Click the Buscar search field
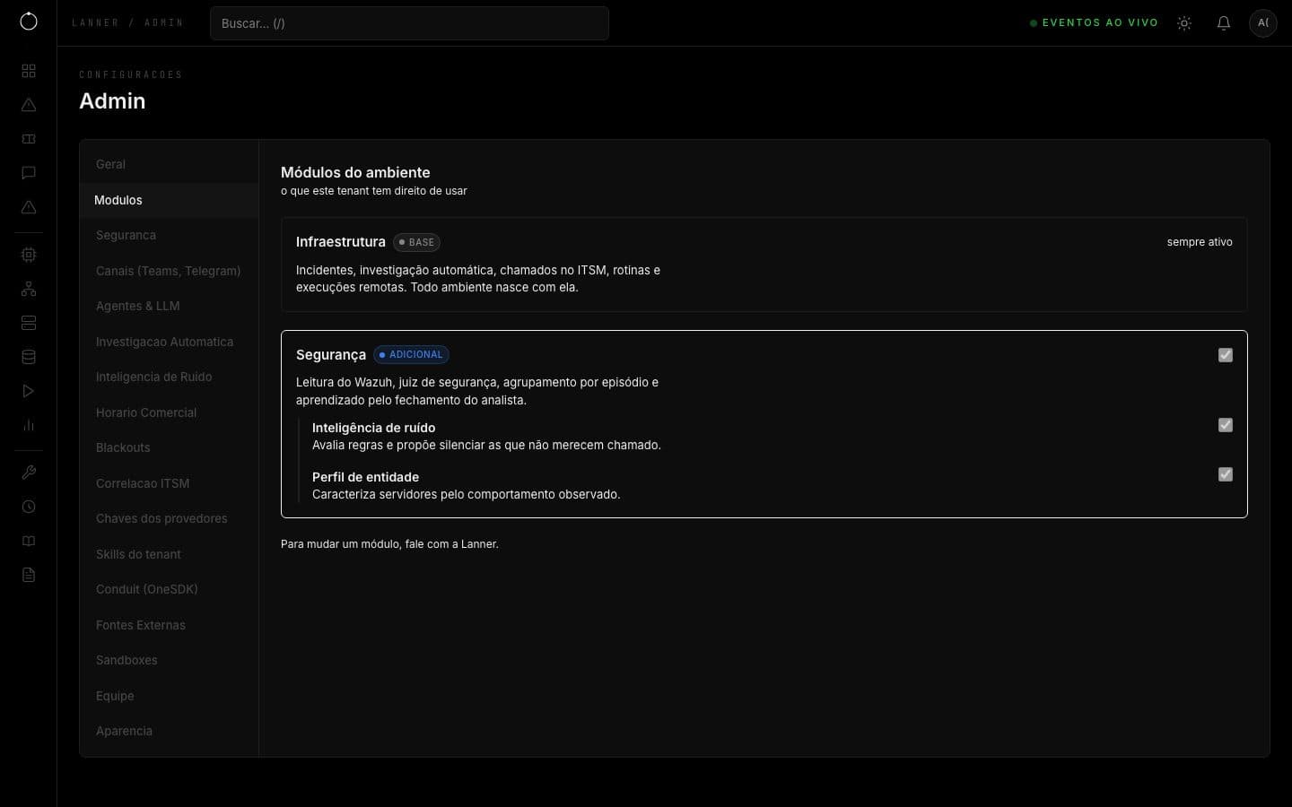Screen dimensions: 1292x807 pyautogui.click(x=409, y=23)
